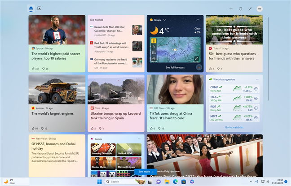
Task: Open the Windows Start menu
Action: click(x=100, y=182)
